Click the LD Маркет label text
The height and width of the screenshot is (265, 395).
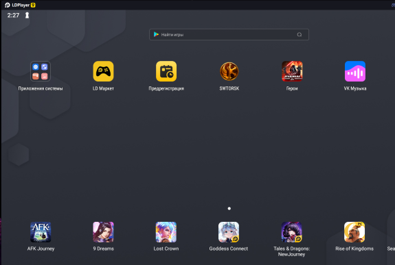[103, 88]
